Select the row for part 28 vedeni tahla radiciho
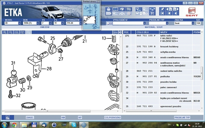The height and width of the screenshot is (128, 205). (162, 71)
